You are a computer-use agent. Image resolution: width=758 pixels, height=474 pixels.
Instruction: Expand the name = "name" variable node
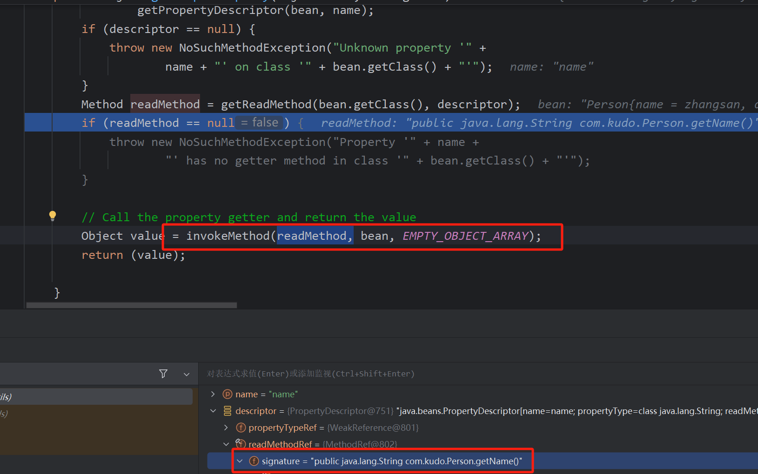click(x=213, y=394)
